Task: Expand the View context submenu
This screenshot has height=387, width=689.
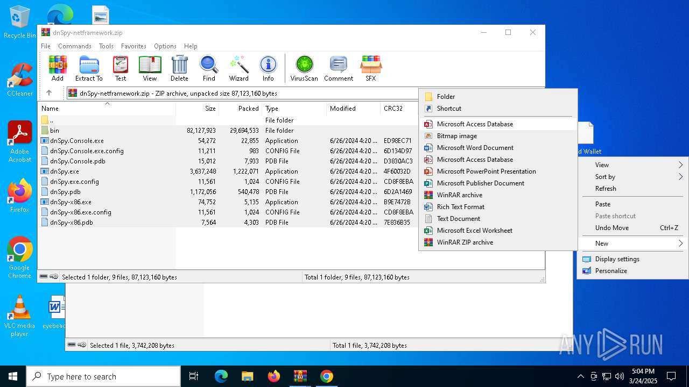Action: pyautogui.click(x=633, y=165)
